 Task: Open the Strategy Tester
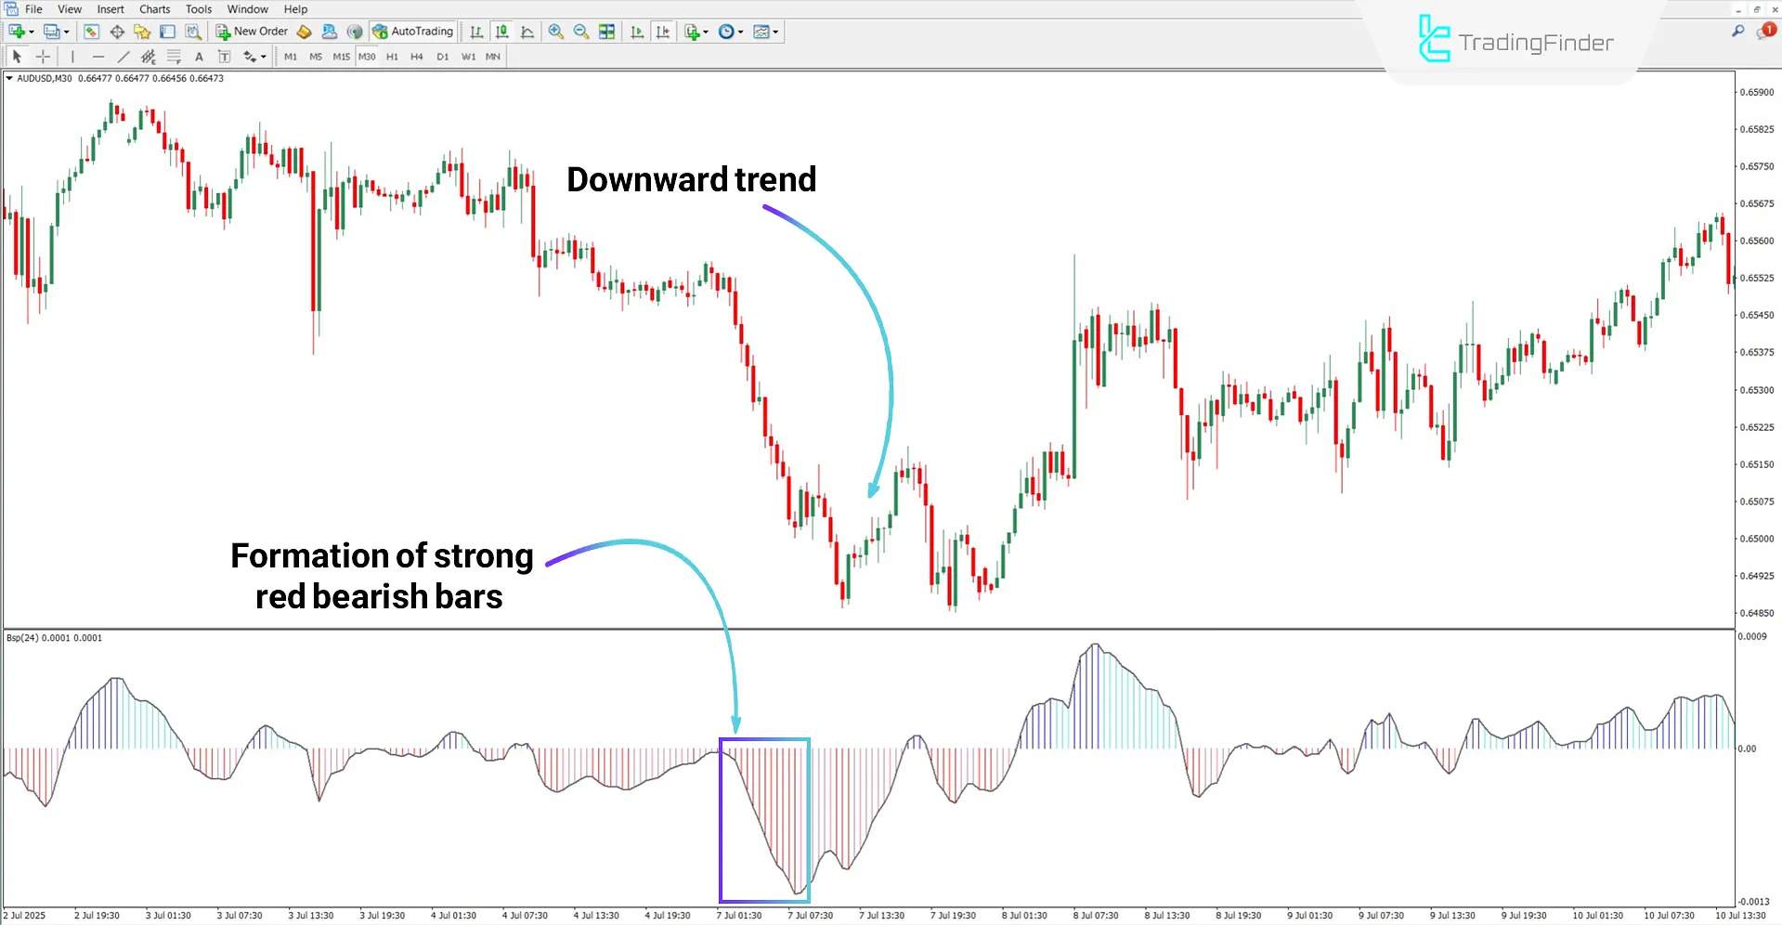[x=193, y=31]
